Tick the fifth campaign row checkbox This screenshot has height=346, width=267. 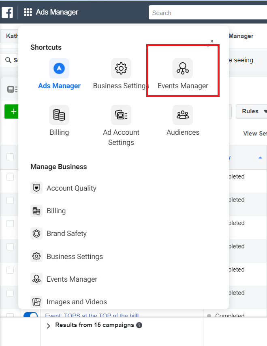point(10,270)
